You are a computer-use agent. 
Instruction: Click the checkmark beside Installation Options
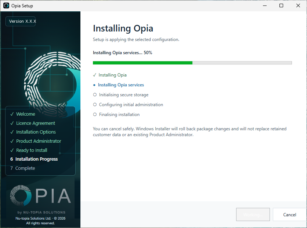pos(12,132)
